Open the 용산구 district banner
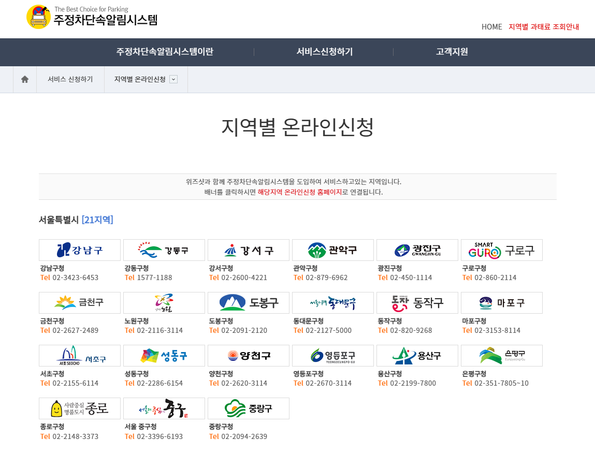The width and height of the screenshot is (595, 454). (417, 356)
